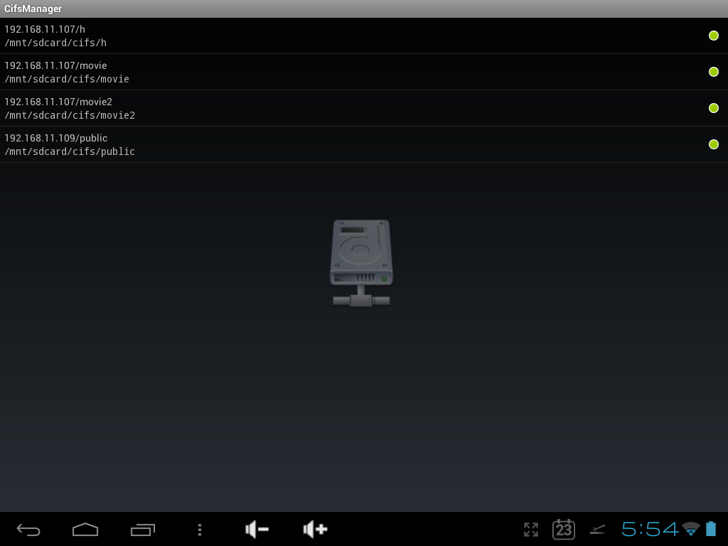Open the three-dot overflow menu
The image size is (728, 546).
click(x=200, y=529)
